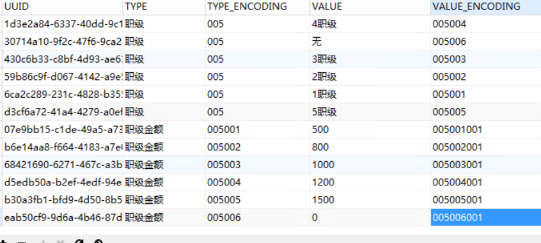Select UUID cell starting with 68421690

pos(63,164)
